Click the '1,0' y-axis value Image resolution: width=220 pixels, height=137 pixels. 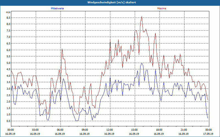tap(9, 115)
